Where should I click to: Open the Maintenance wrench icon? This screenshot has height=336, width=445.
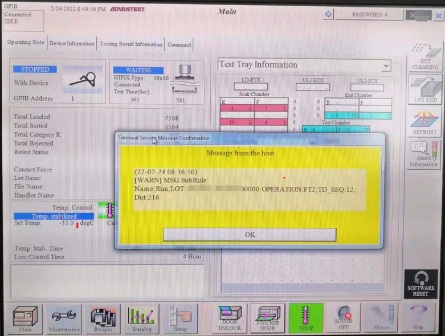[x=64, y=318]
